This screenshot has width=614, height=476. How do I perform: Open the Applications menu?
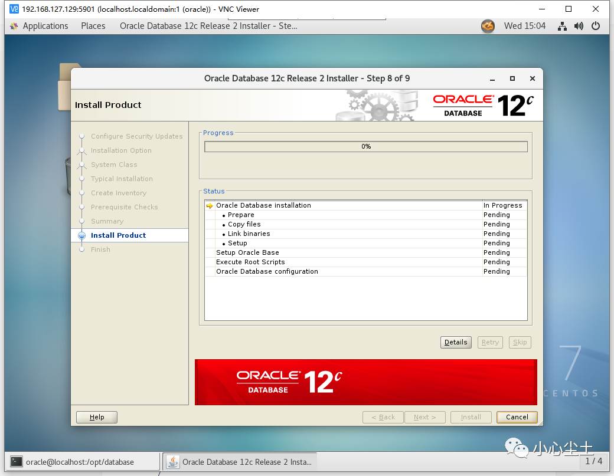45,26
